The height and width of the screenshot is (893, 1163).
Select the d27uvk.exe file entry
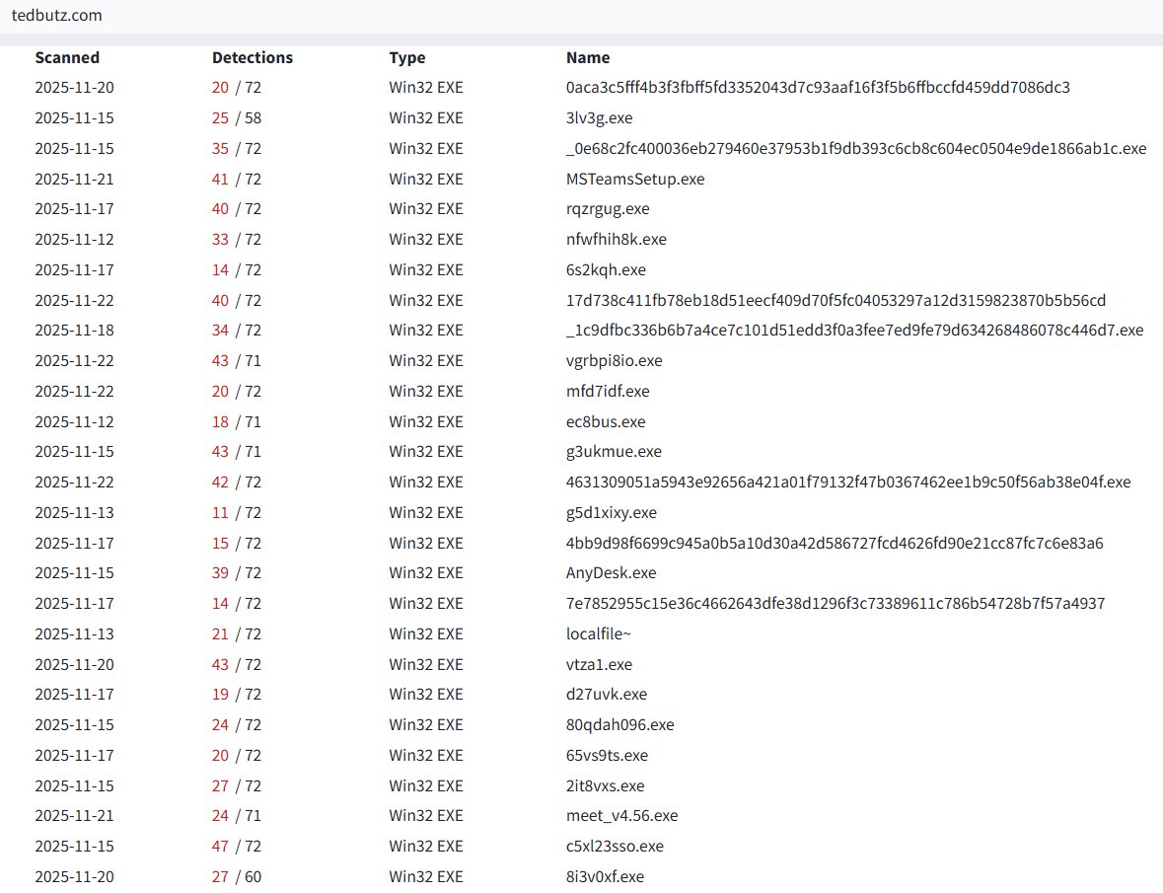tap(607, 694)
